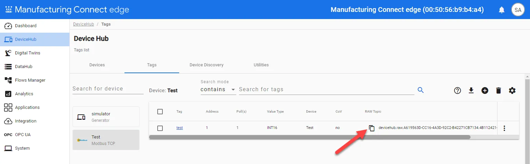
Task: Tick the checkbox for the test tag row
Action: (x=160, y=128)
